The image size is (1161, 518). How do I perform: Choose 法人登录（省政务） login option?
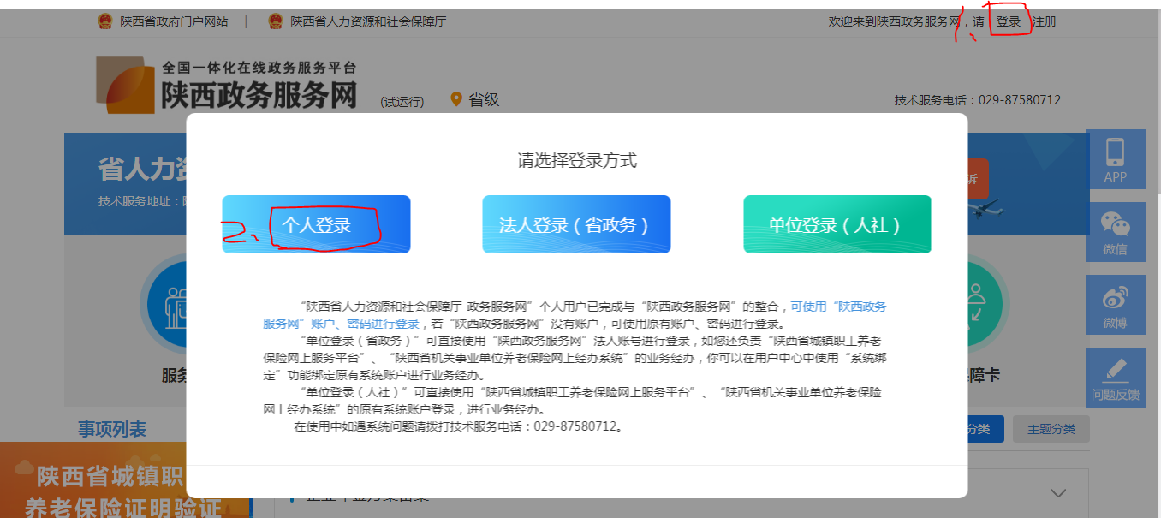coord(576,224)
